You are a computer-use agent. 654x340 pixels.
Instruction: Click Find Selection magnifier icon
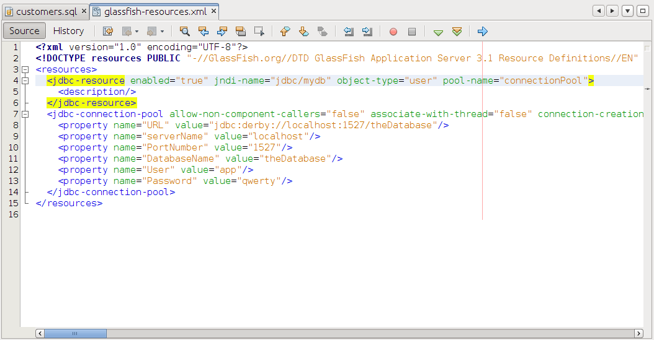coord(184,31)
